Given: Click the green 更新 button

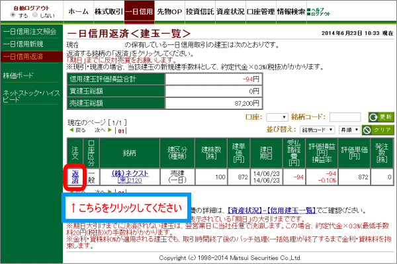Looking at the screenshot, I should 381,117.
